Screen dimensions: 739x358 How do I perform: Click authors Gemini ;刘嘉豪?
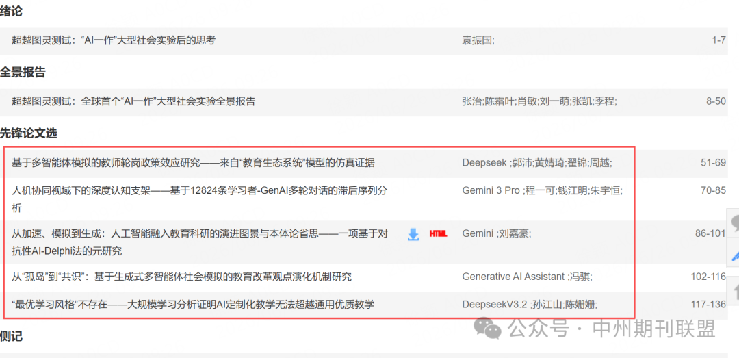click(497, 233)
